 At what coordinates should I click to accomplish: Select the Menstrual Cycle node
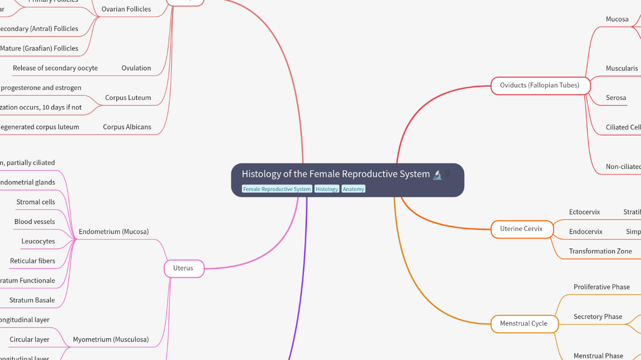click(524, 323)
